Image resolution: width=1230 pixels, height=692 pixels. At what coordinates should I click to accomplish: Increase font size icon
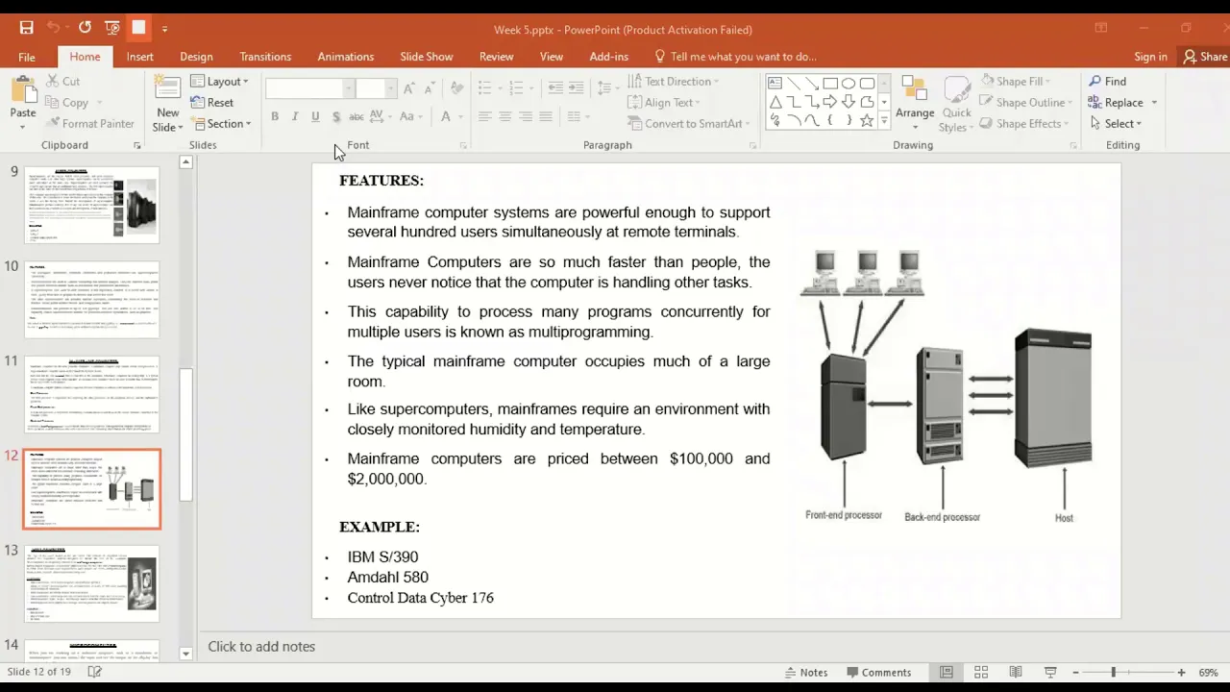click(409, 88)
